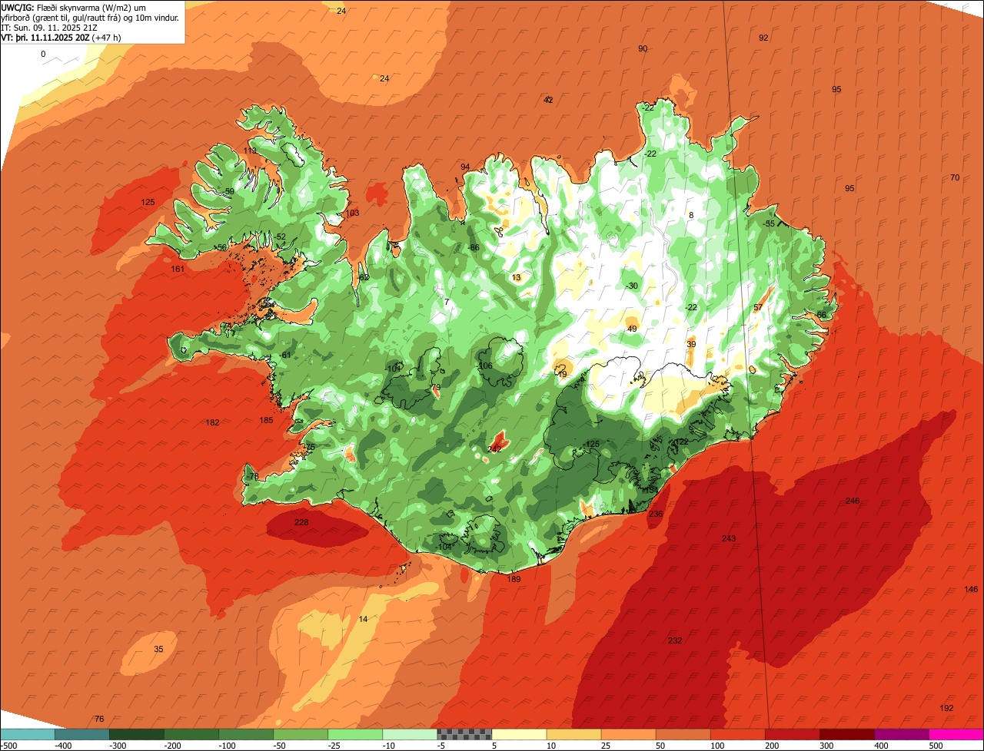Image resolution: width=984 pixels, height=751 pixels.
Task: Select the darkest green -300 to -200 legend swatch
Action: coord(137,734)
